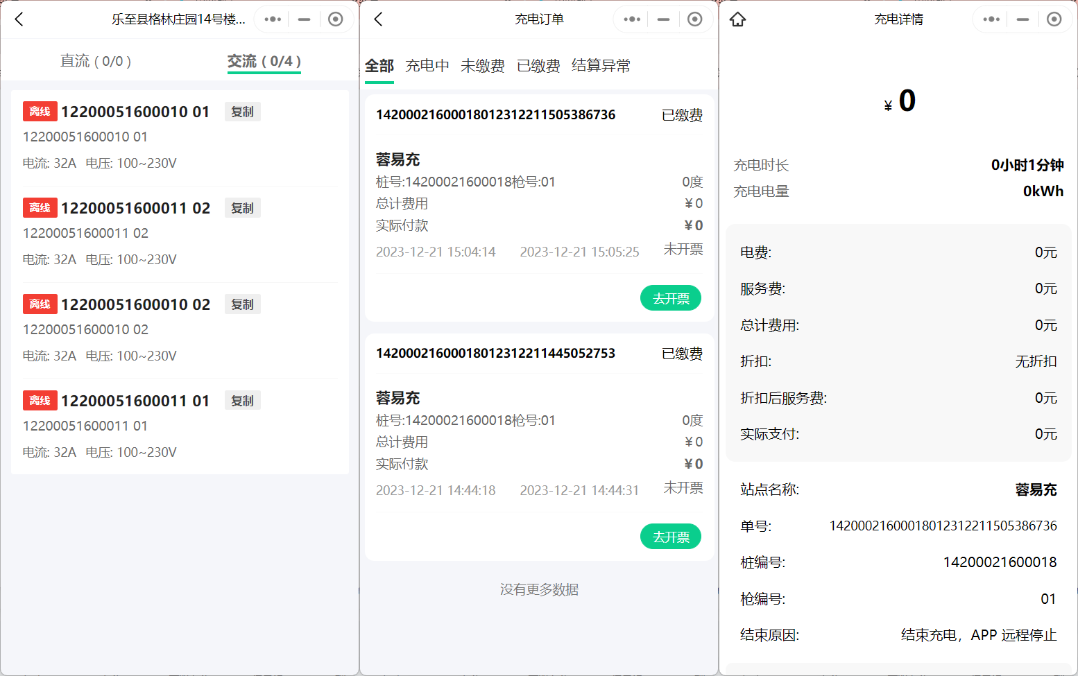
Task: Open the 未缴费 orders tab
Action: (483, 65)
